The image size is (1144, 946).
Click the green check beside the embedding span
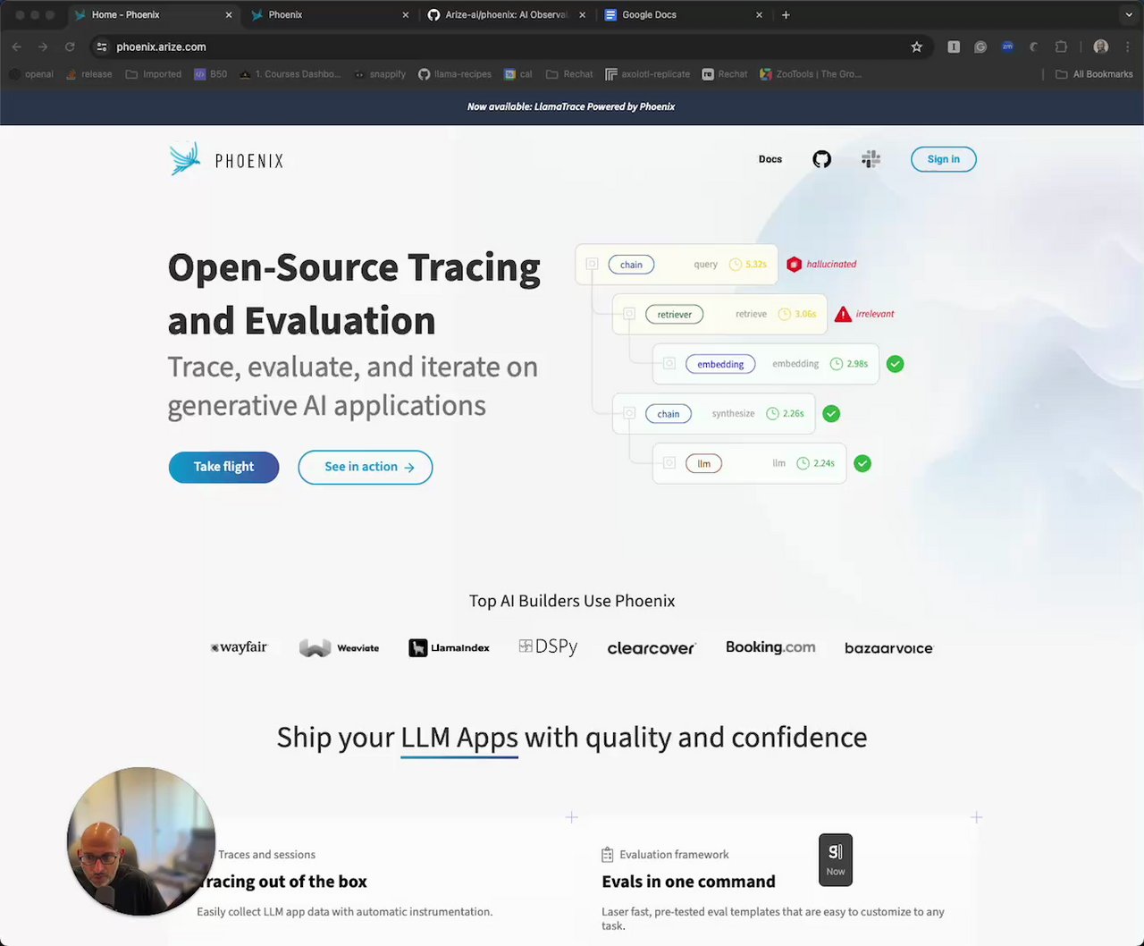(895, 364)
